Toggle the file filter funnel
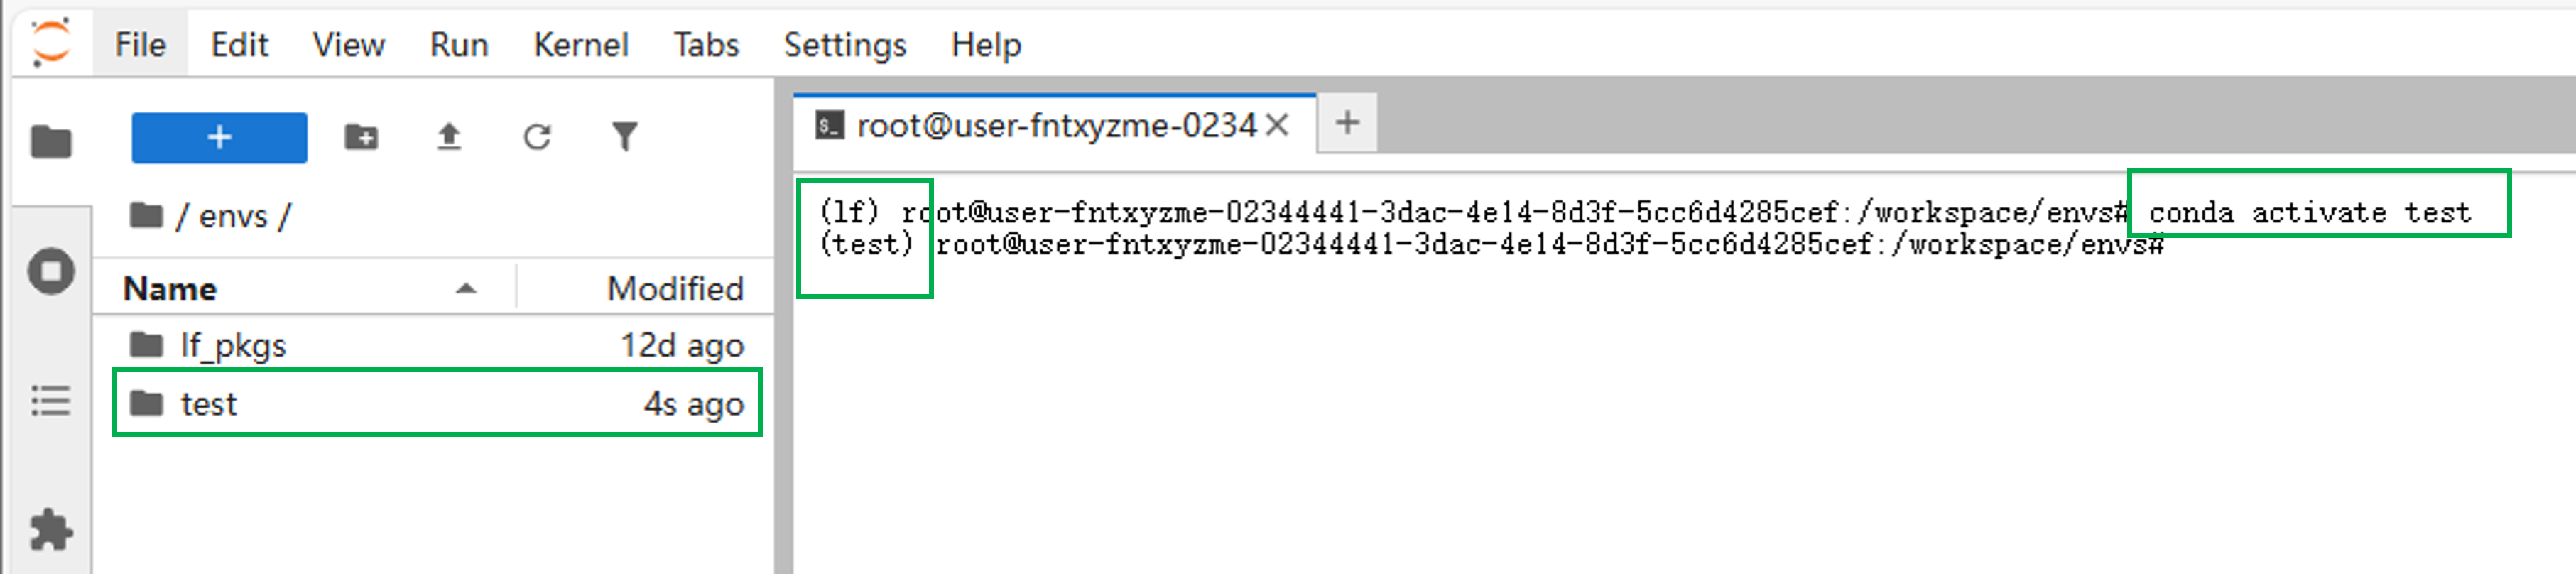 [625, 137]
